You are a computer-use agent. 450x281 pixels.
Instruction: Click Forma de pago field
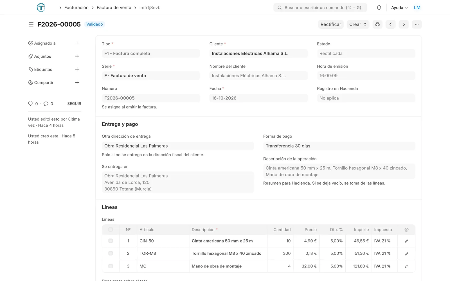339,146
